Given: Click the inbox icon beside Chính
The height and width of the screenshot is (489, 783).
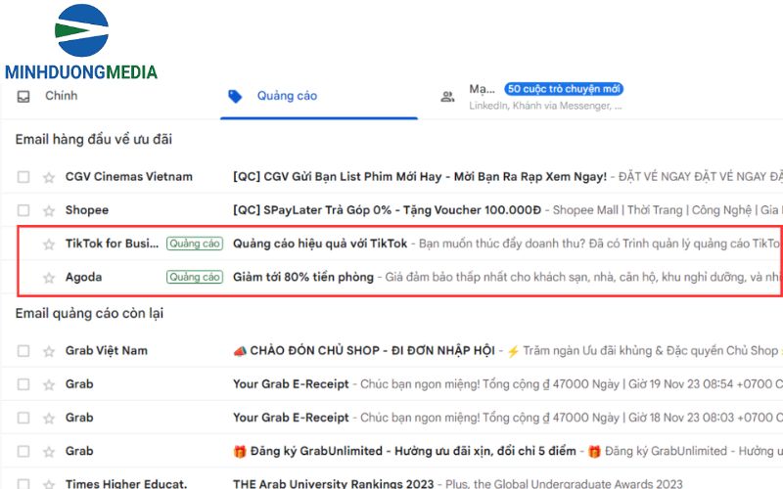Looking at the screenshot, I should click(23, 96).
